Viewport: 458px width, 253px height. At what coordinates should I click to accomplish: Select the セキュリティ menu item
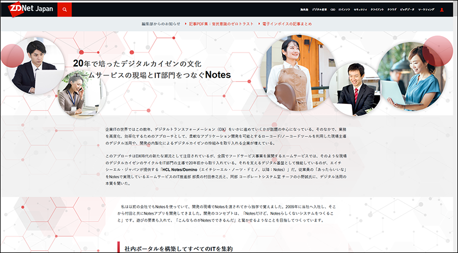pos(360,10)
